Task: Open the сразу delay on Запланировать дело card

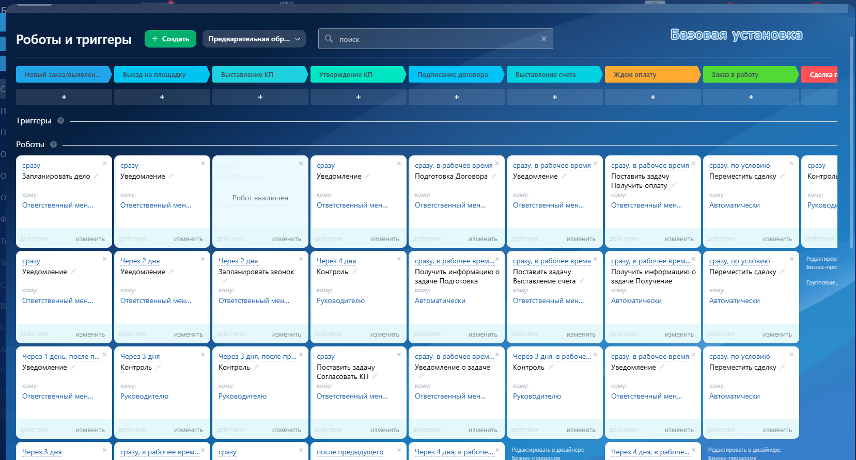Action: tap(31, 166)
